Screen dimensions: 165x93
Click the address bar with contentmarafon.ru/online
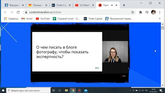point(79,12)
